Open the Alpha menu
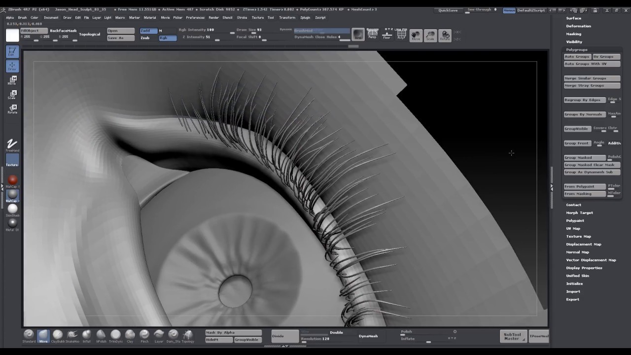 (10, 17)
